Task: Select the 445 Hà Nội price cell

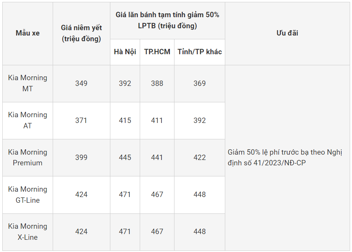Action: tap(125, 157)
